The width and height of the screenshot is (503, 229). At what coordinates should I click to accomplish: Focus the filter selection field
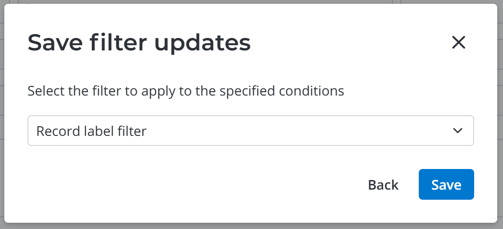[250, 131]
